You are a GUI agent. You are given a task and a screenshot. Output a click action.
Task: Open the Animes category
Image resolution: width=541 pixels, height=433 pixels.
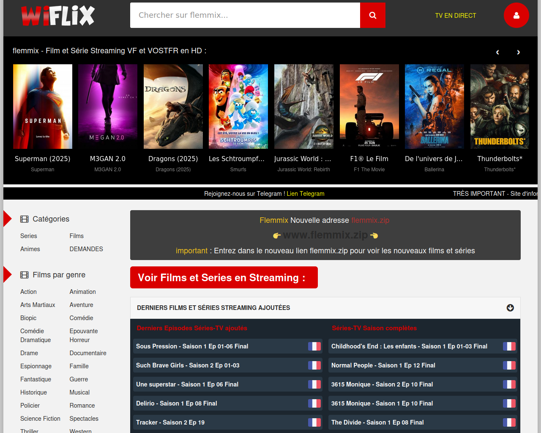(30, 249)
